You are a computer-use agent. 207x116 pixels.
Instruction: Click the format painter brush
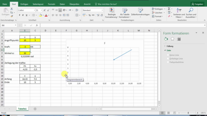[12, 16]
